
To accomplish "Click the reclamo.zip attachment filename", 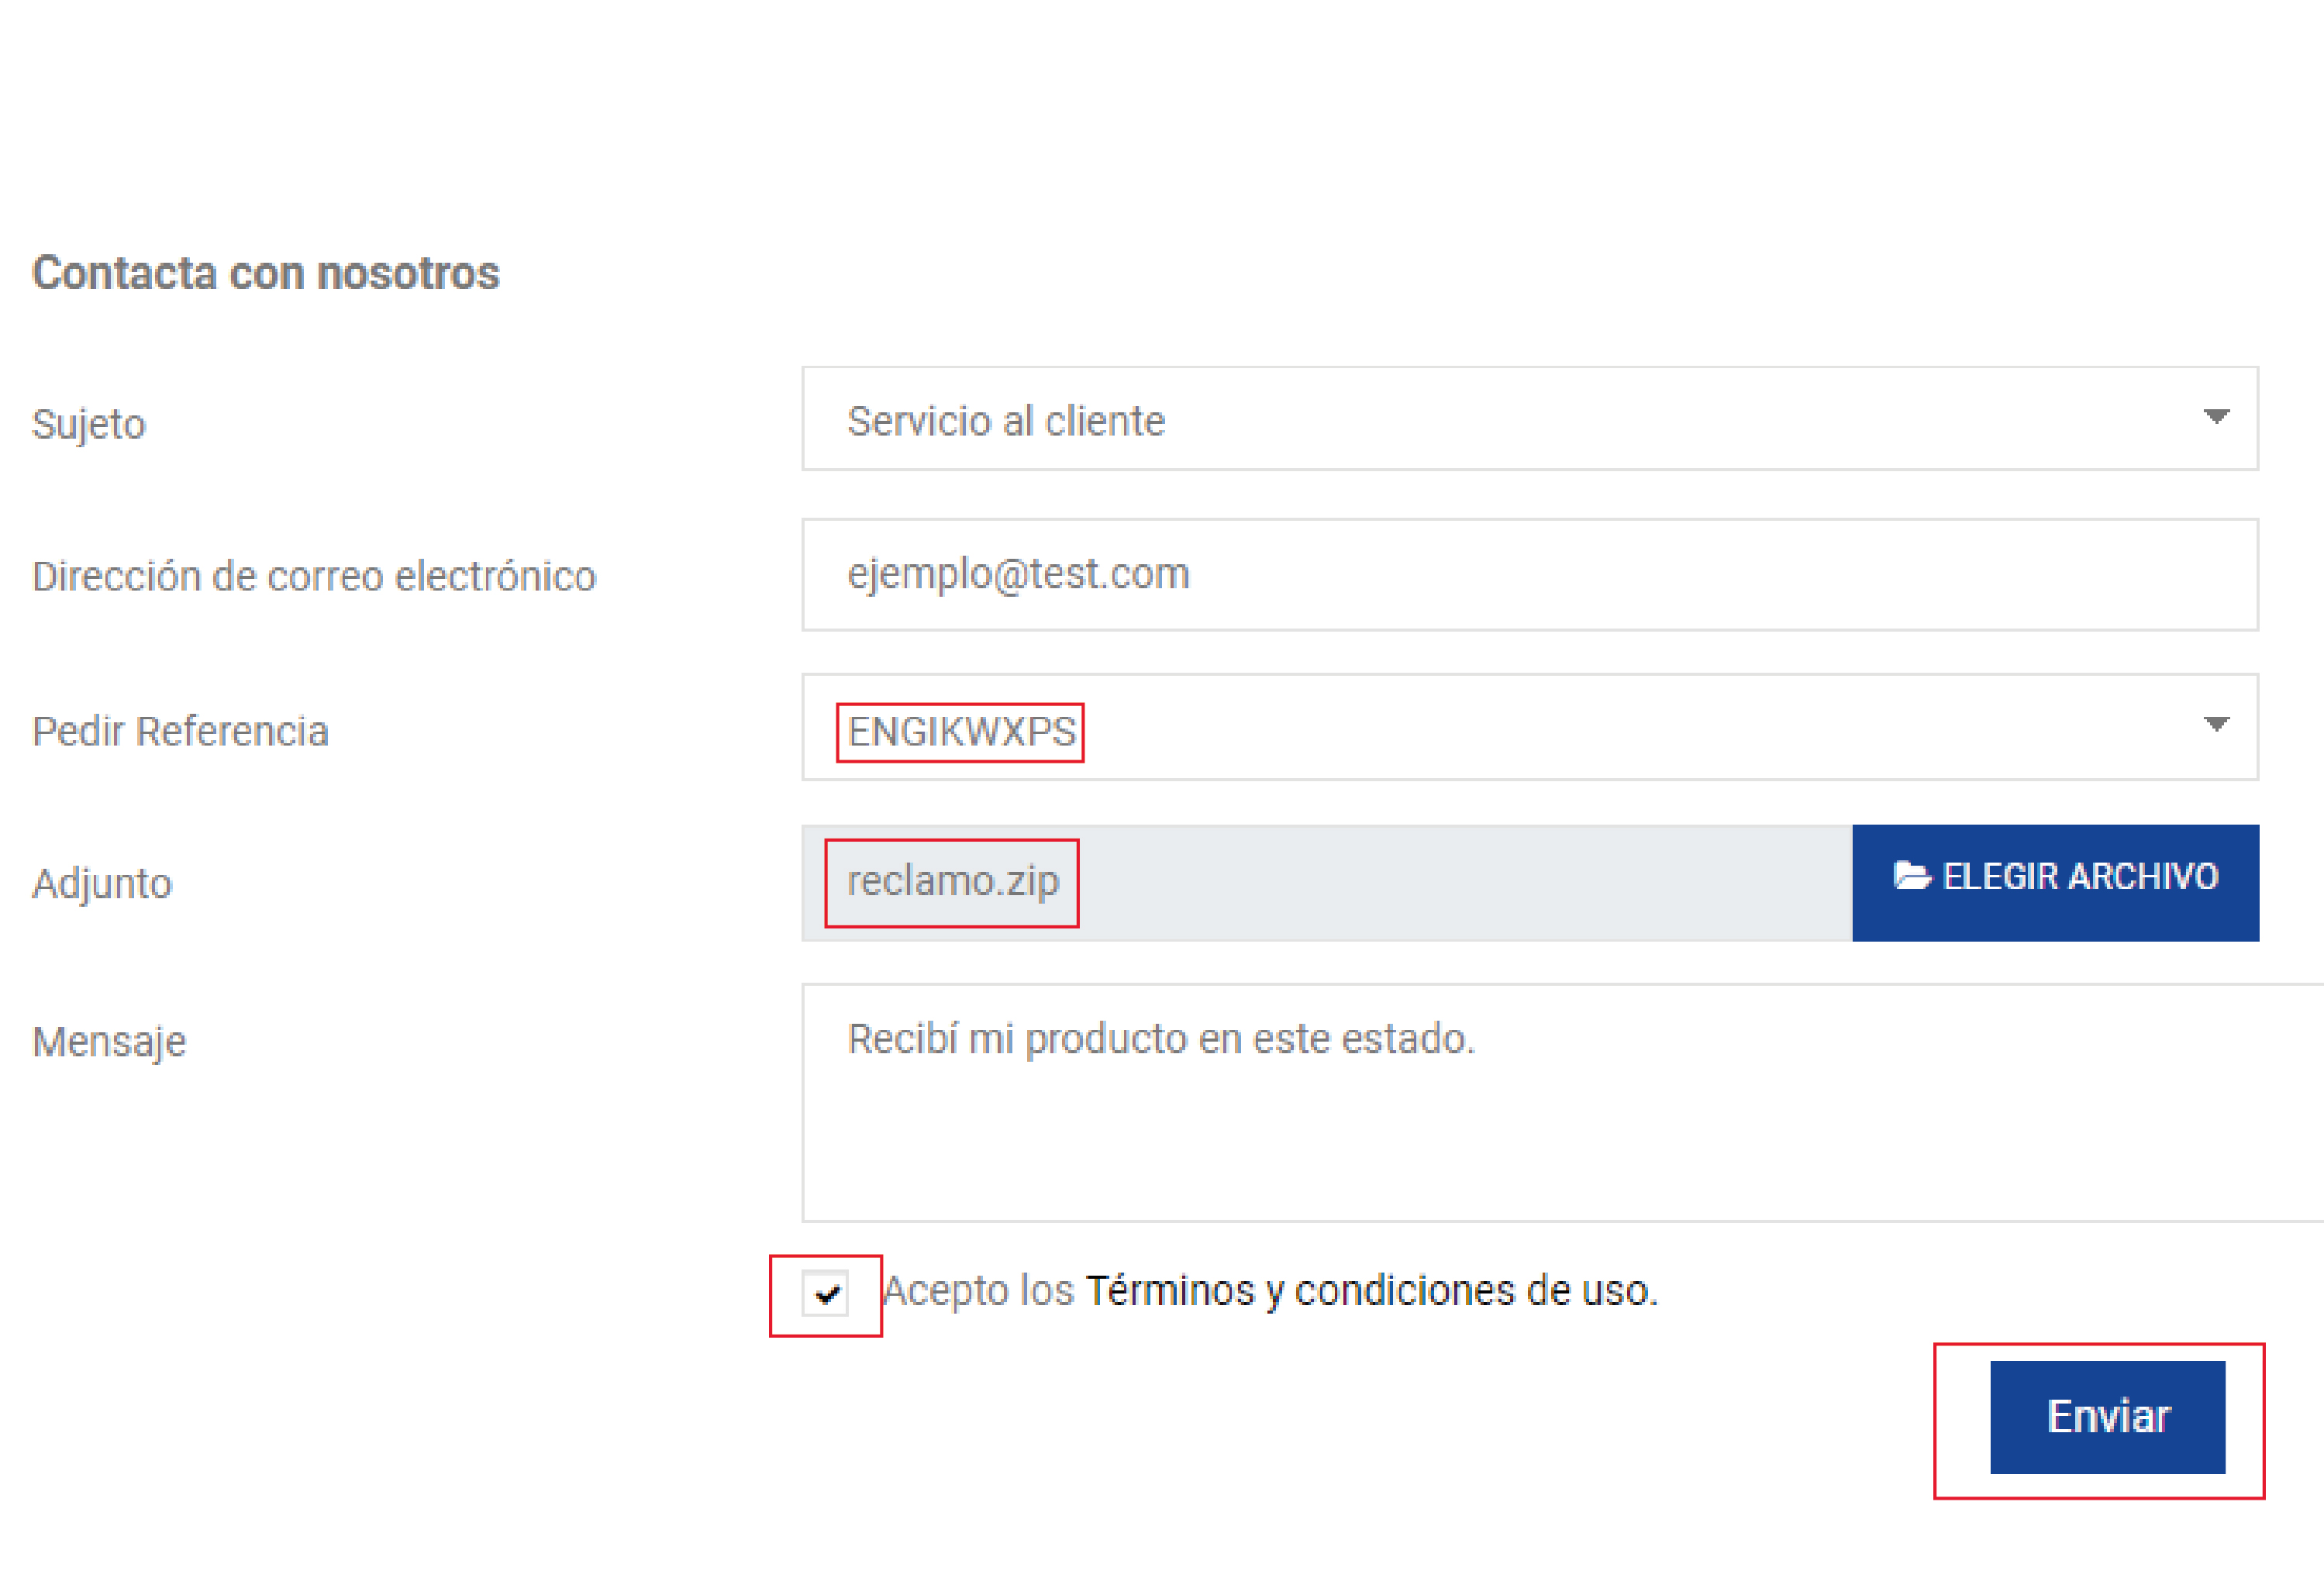I will [952, 882].
